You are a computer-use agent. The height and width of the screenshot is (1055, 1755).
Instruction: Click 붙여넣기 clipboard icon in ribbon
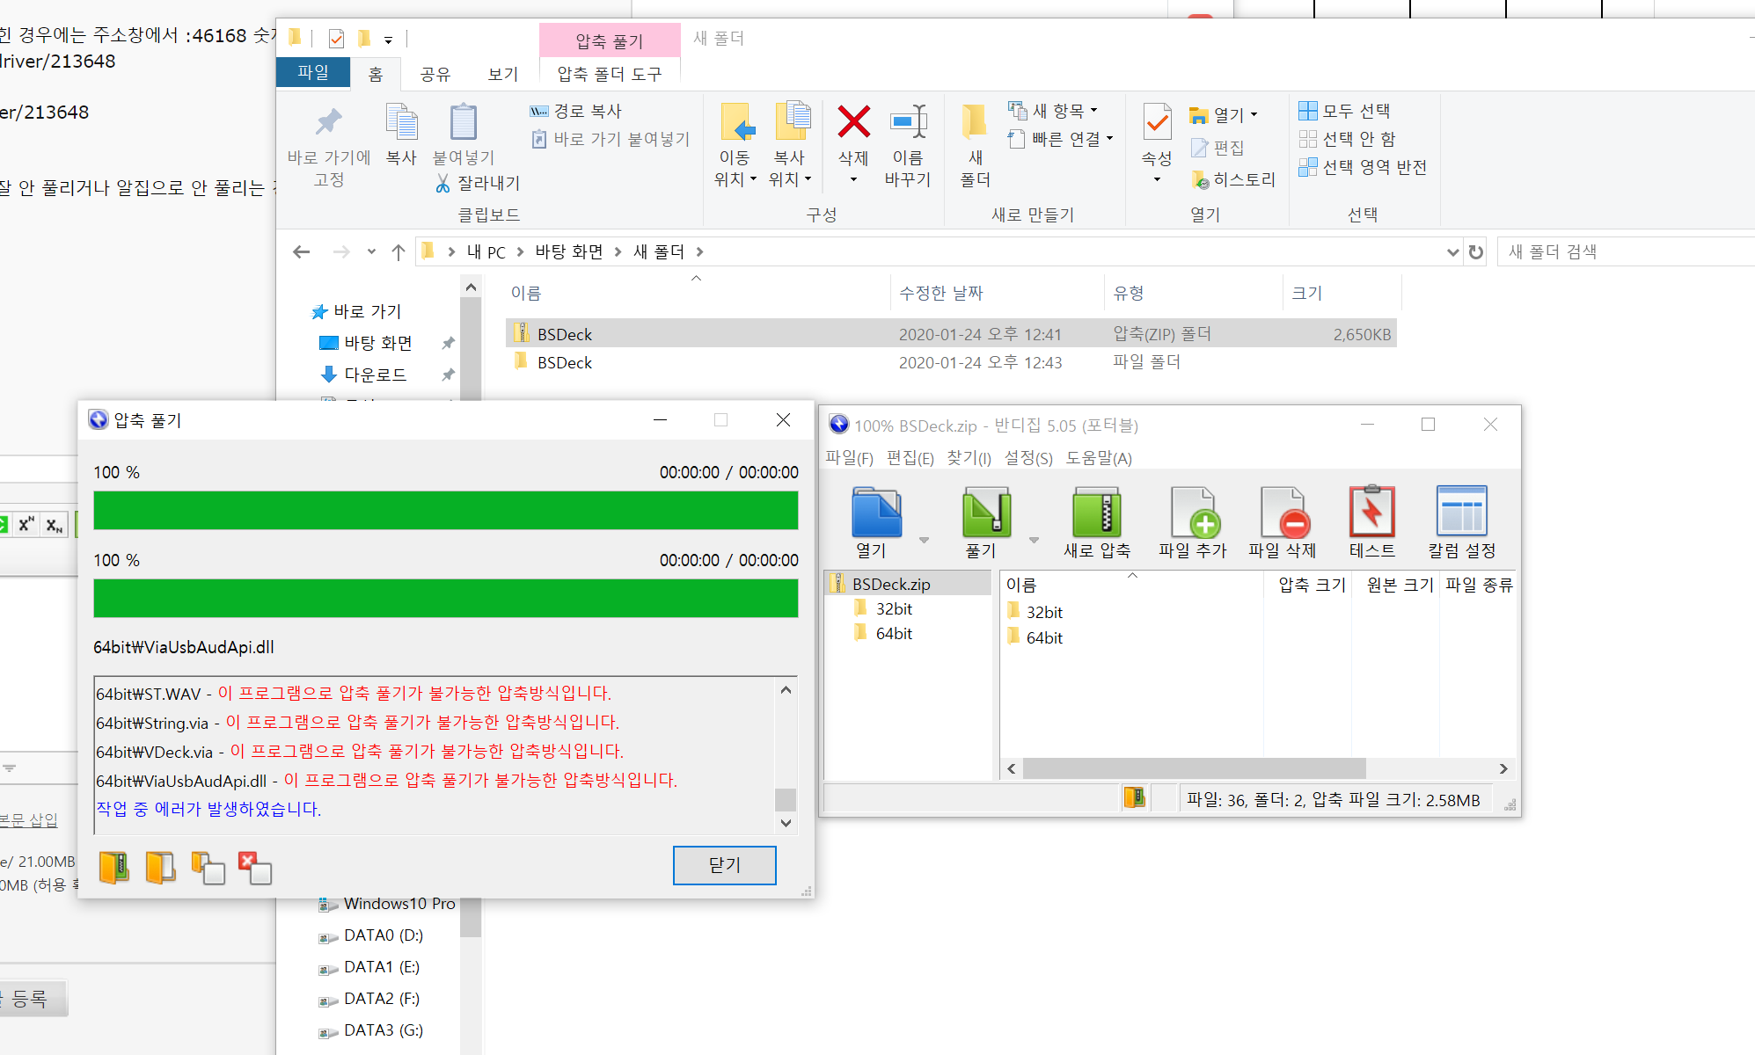[464, 121]
